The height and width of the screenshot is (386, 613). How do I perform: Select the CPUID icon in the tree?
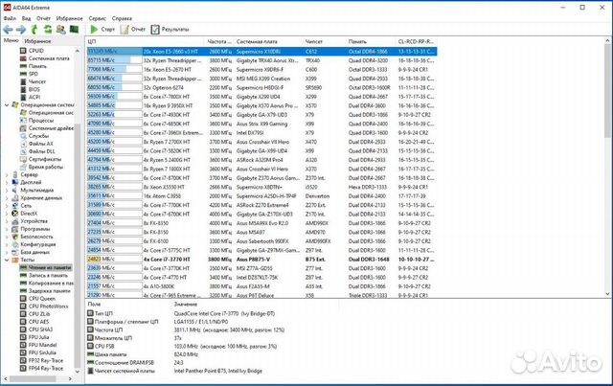click(23, 51)
